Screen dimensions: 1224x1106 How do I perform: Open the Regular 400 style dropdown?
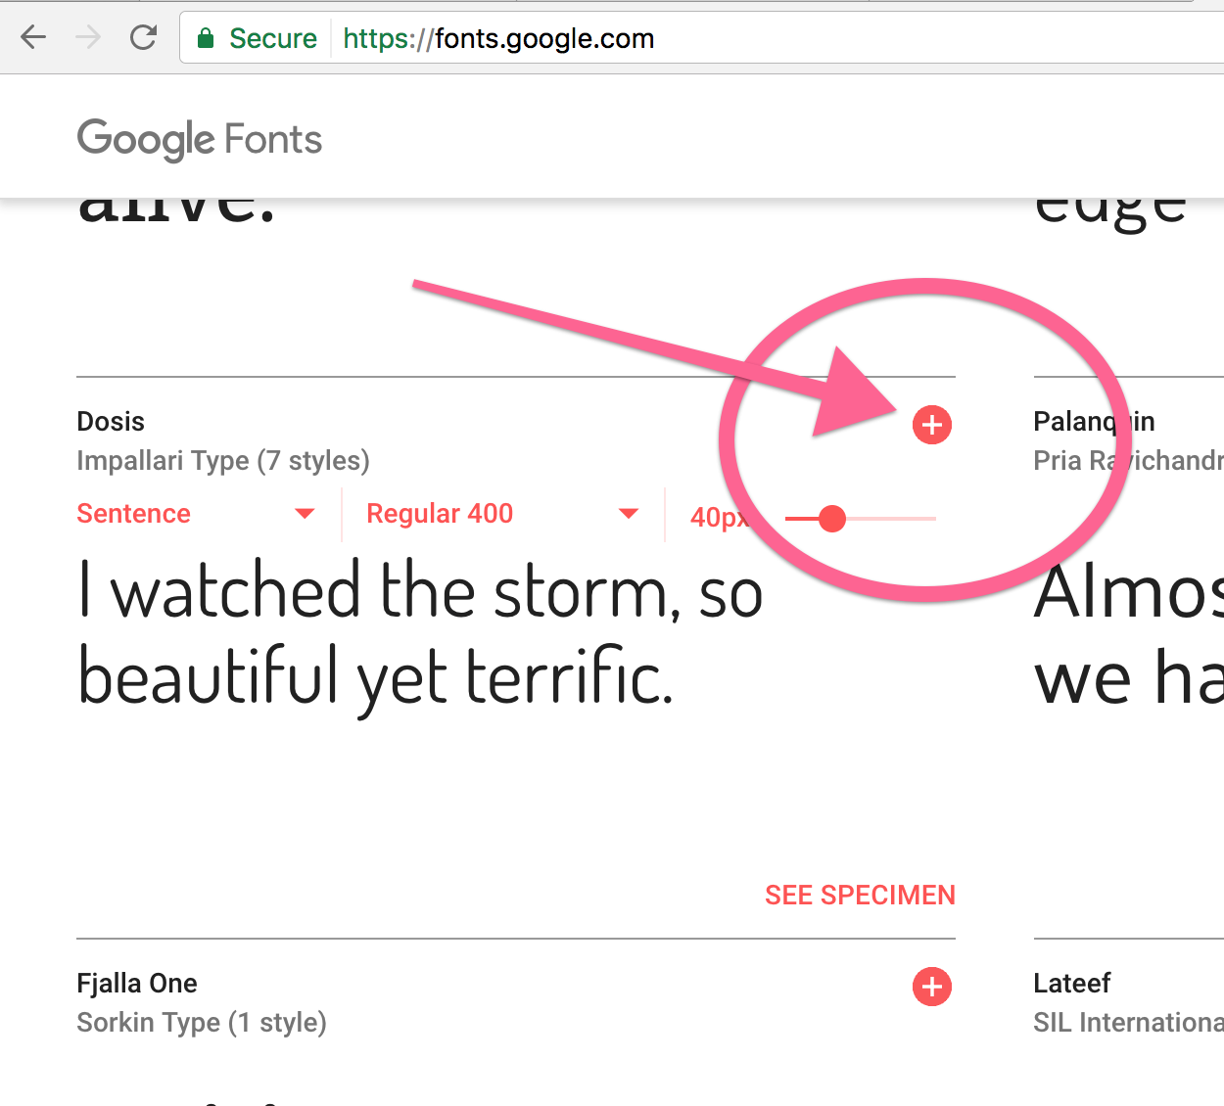pos(502,514)
